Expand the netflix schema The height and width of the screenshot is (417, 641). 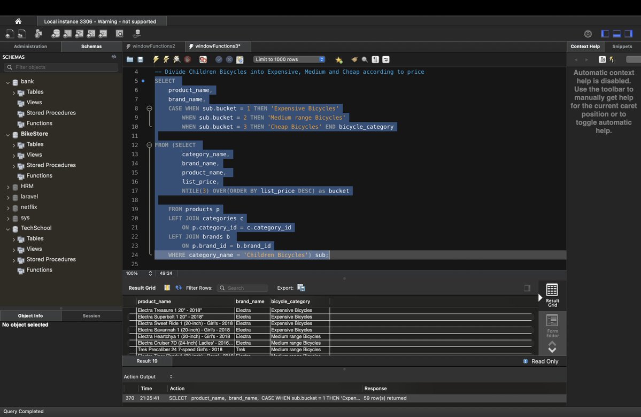pos(8,207)
